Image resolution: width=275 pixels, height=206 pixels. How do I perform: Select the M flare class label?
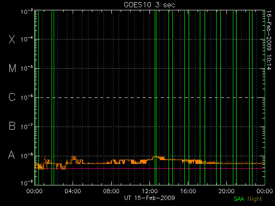click(x=12, y=68)
